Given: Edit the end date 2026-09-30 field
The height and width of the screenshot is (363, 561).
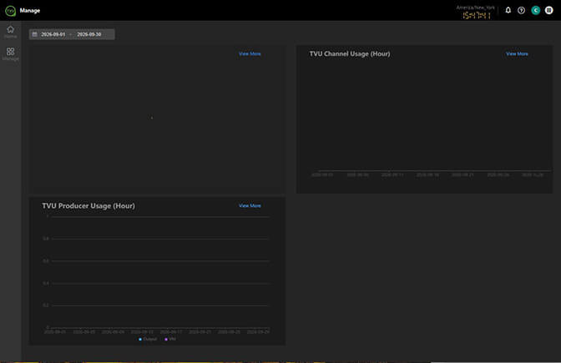Looking at the screenshot, I should [89, 34].
